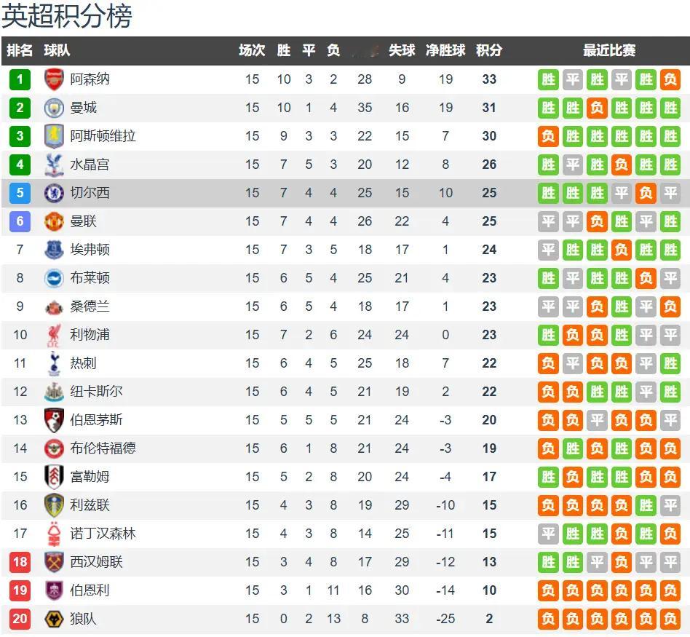Click the 最近比赛 column header

[x=608, y=50]
